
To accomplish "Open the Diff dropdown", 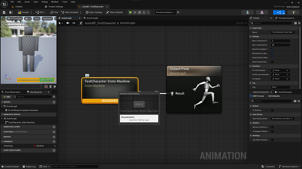I will point(40,12).
